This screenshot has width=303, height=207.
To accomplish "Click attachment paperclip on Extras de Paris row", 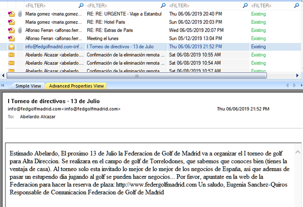I will (20, 30).
